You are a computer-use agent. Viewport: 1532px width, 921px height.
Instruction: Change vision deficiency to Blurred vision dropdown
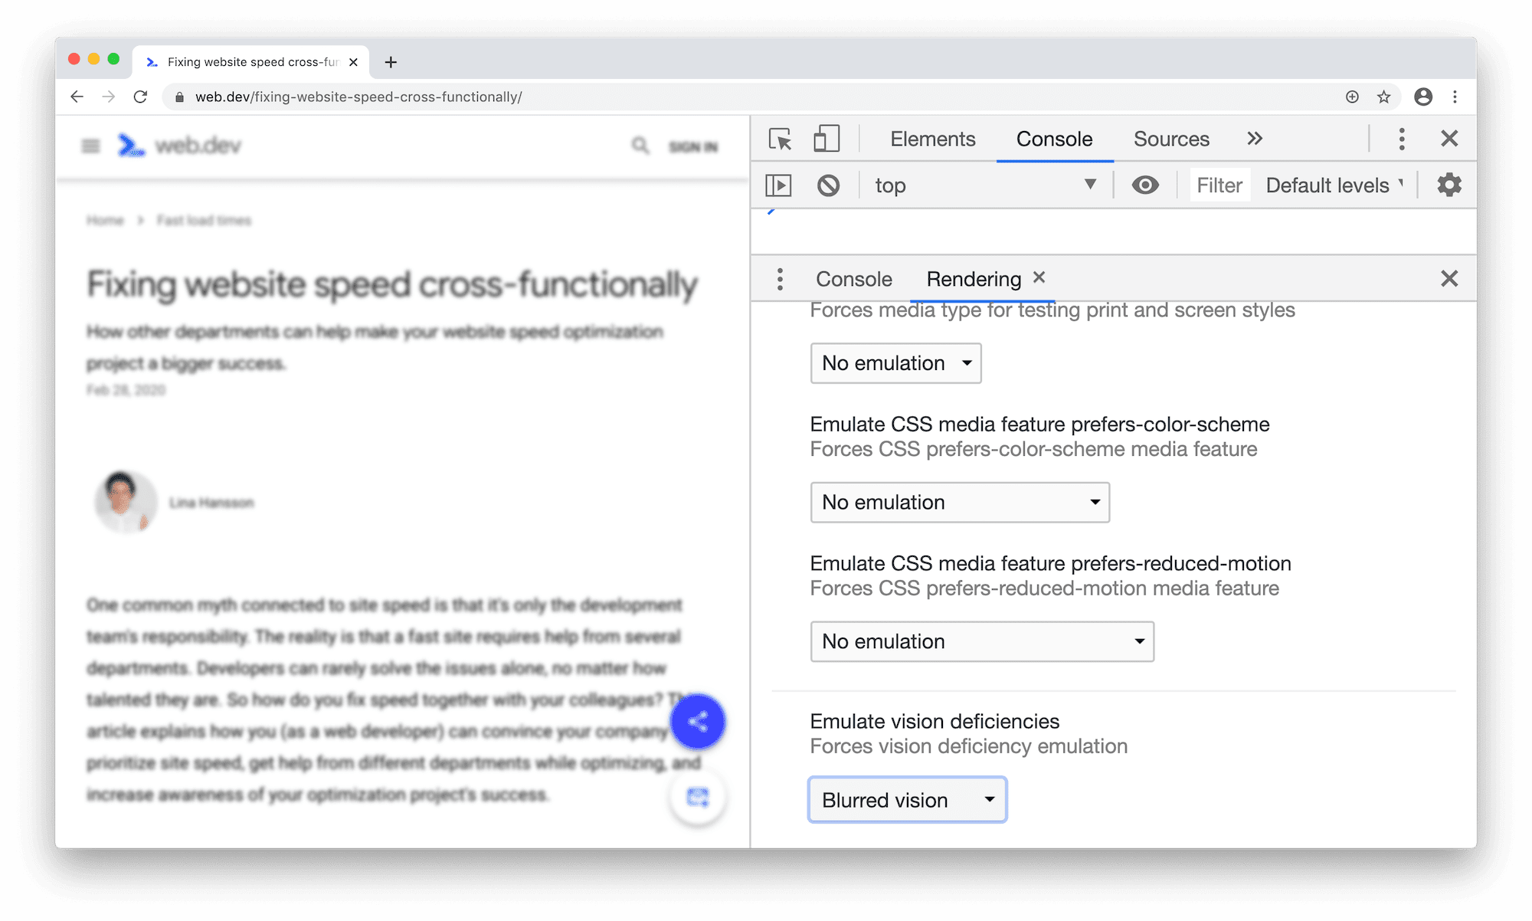[x=906, y=799]
